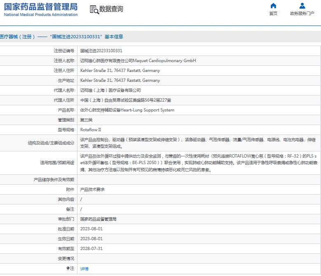Click effective date value in 生效日期 row
The image size is (321, 276).
click(x=91, y=239)
